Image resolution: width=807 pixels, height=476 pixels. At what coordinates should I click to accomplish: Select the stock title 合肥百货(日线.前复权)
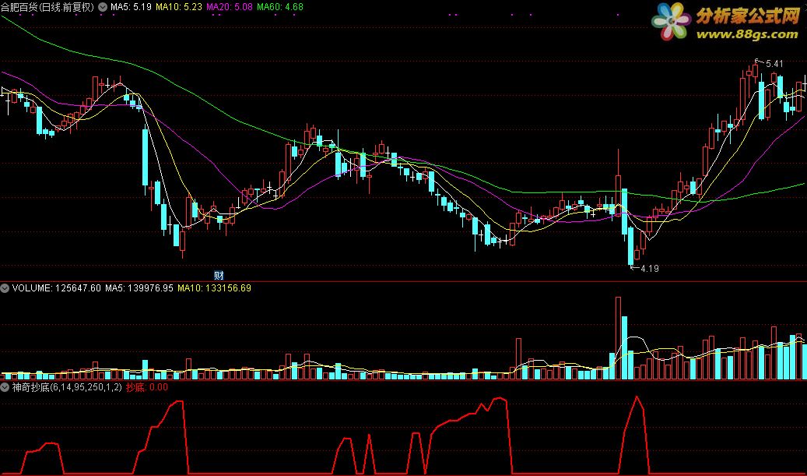(48, 7)
